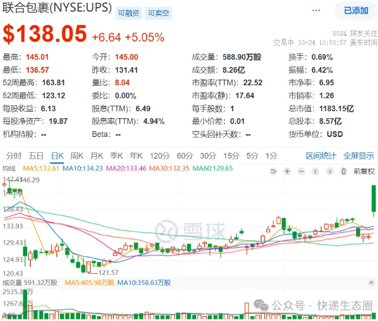Click the 均线 indicator label
Screen dimensions: 378x321
click(9, 168)
